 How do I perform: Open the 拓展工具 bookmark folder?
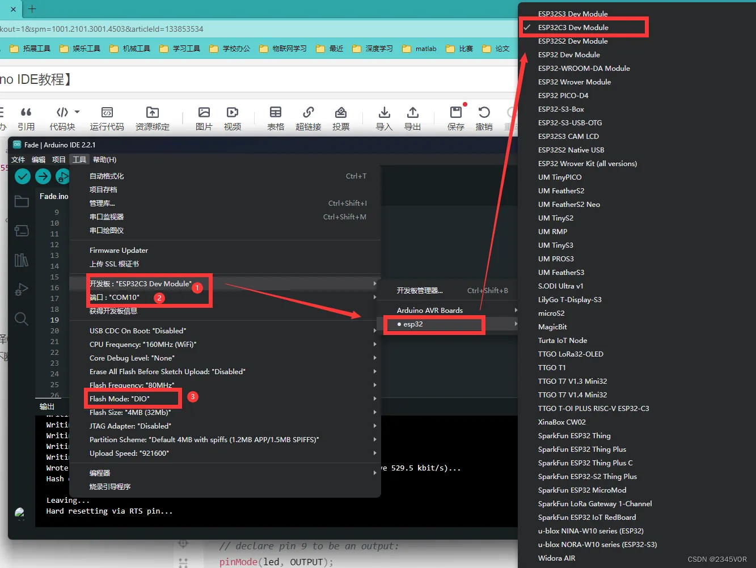point(30,49)
